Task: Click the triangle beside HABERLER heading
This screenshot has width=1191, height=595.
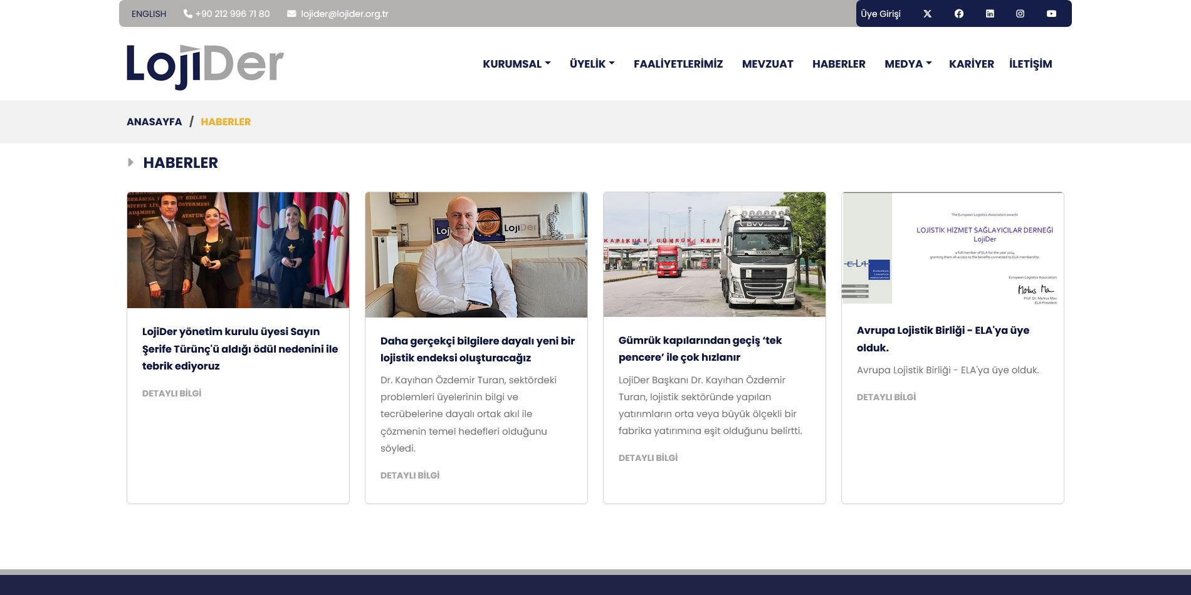Action: pyautogui.click(x=130, y=162)
